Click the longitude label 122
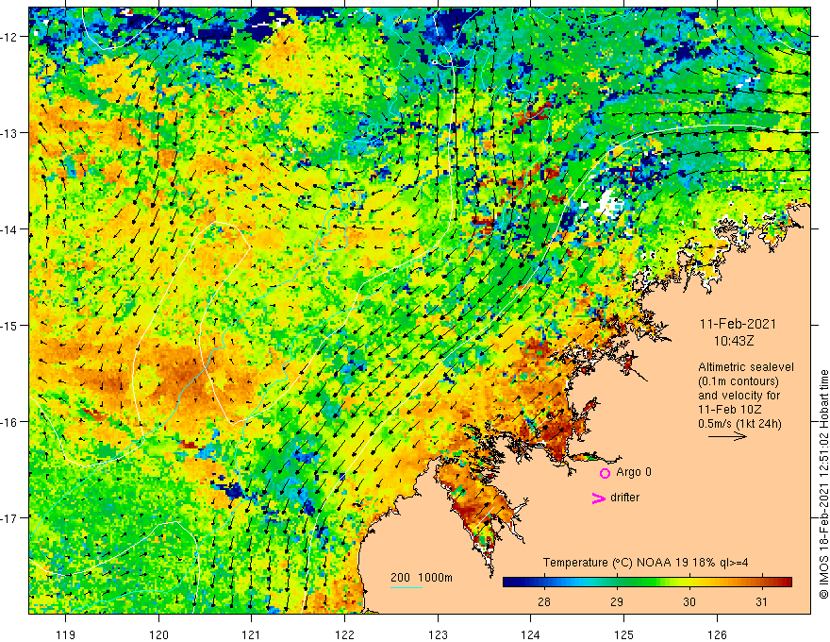 [344, 634]
